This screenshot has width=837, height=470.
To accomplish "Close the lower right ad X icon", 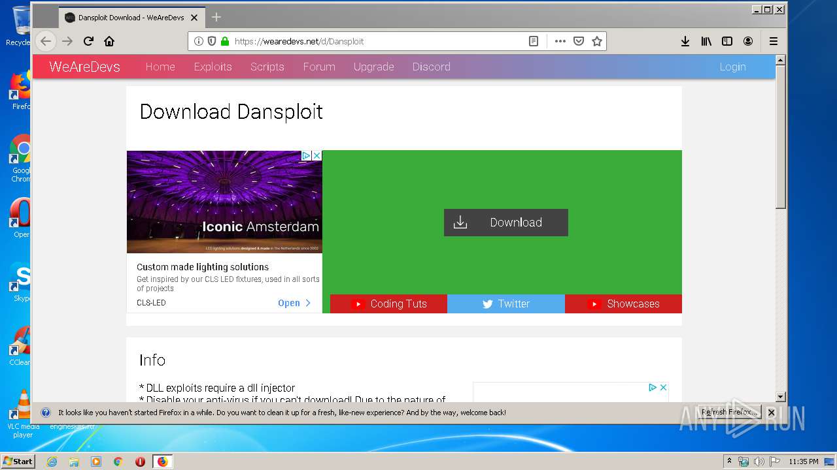I will 663,387.
